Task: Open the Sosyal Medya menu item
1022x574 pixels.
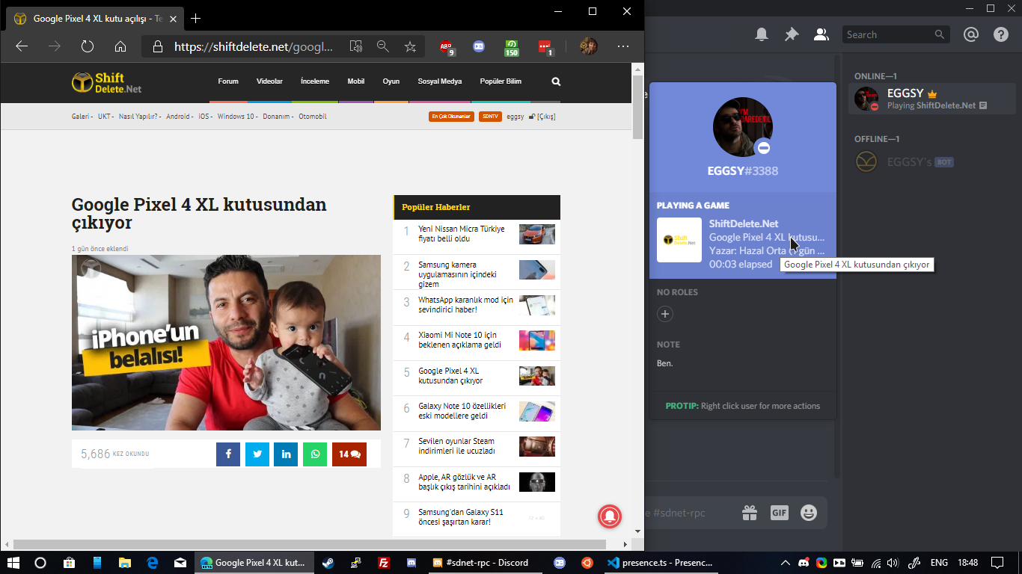Action: tap(440, 81)
